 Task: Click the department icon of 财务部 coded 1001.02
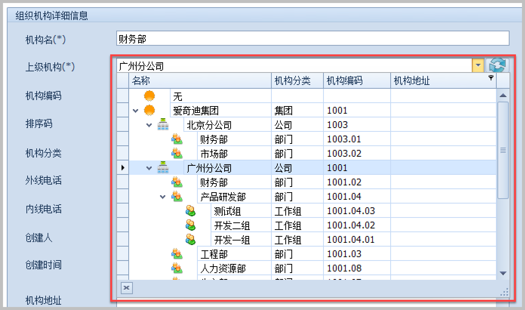point(177,182)
